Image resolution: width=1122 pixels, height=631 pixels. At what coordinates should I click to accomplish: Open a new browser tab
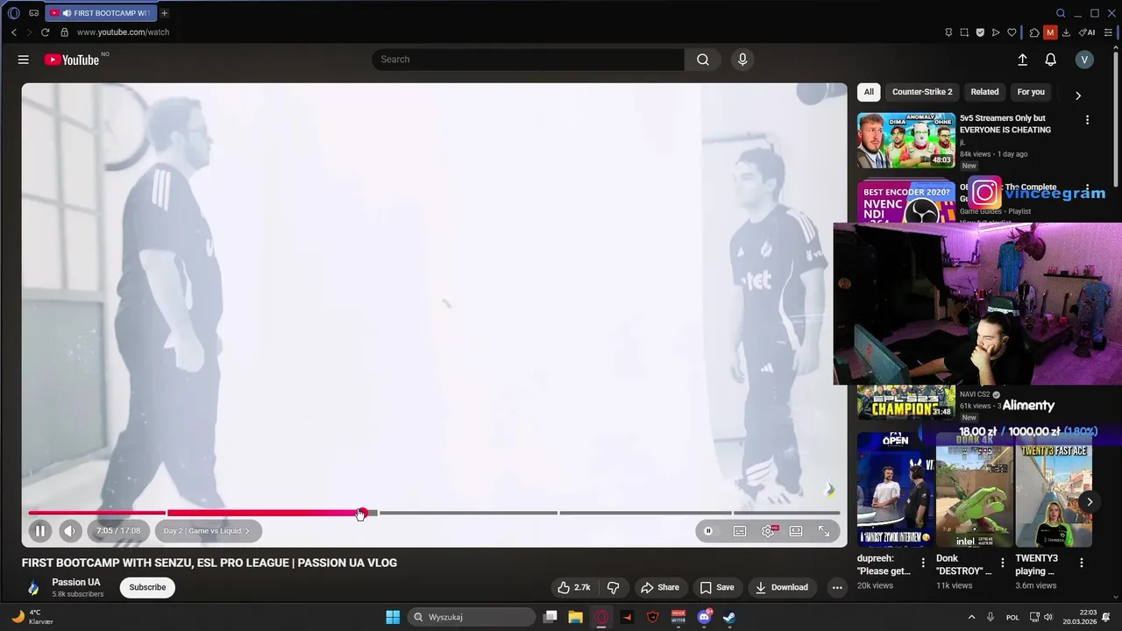(x=164, y=13)
